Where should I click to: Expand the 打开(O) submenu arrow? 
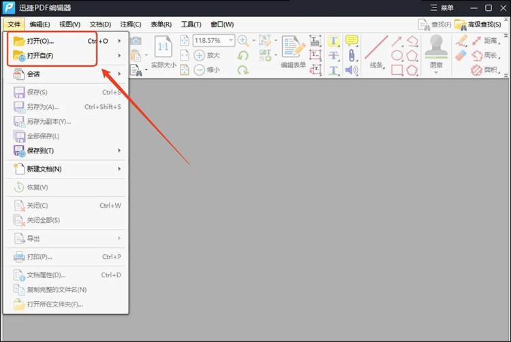tap(119, 41)
